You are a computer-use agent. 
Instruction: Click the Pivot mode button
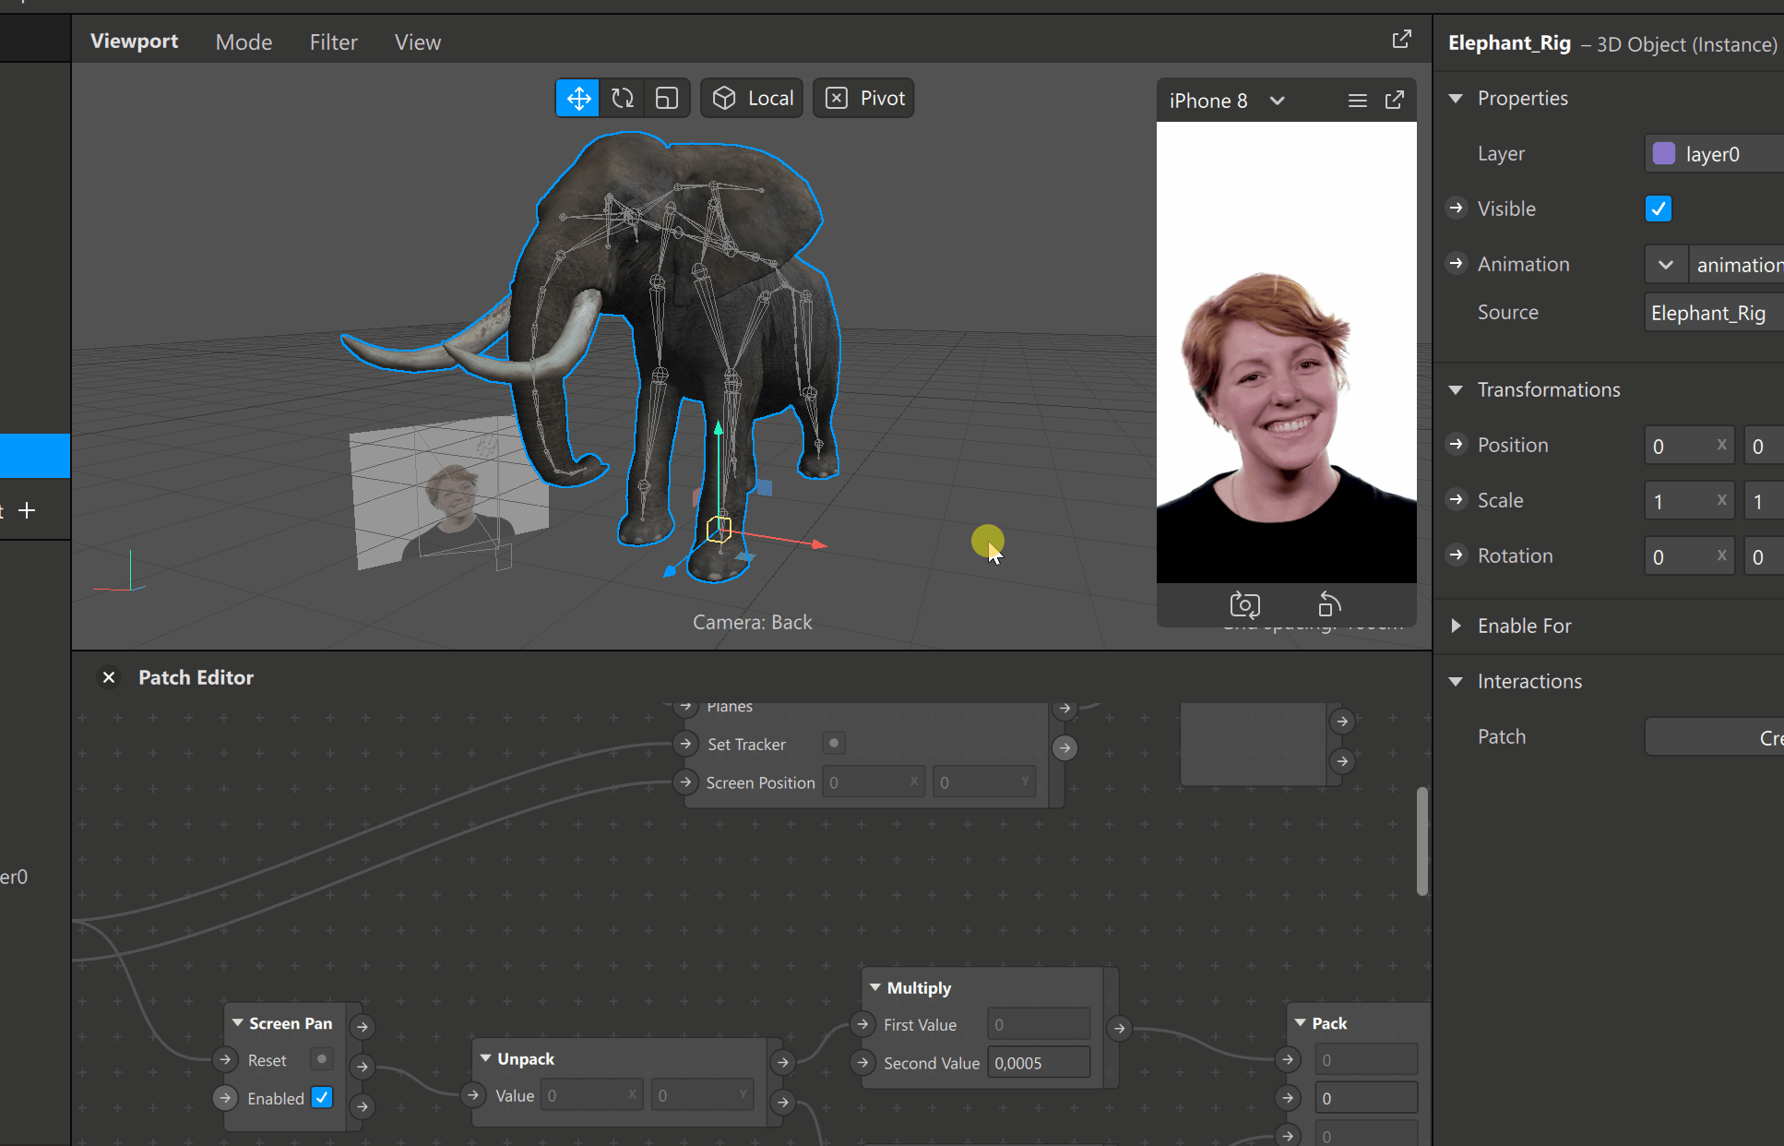click(862, 97)
